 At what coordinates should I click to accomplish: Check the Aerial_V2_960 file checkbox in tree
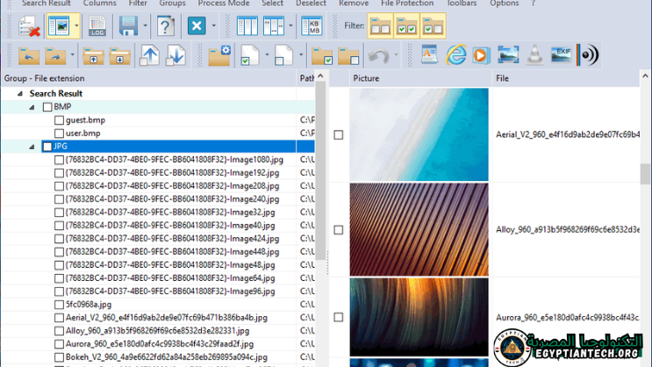coord(59,318)
